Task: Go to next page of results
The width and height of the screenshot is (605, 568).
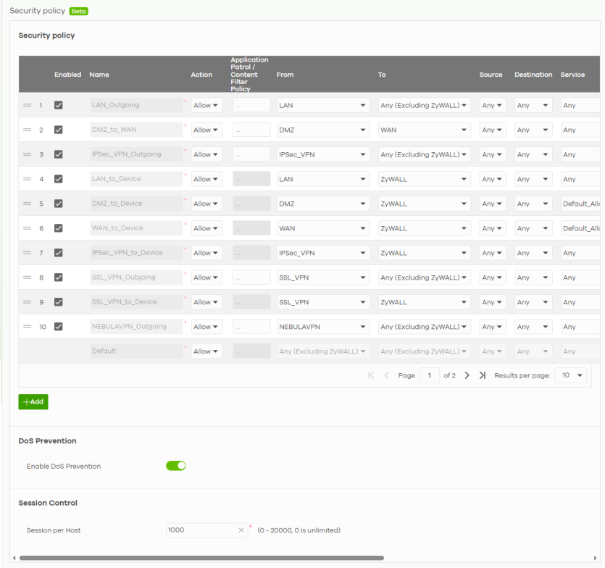Action: coord(467,376)
